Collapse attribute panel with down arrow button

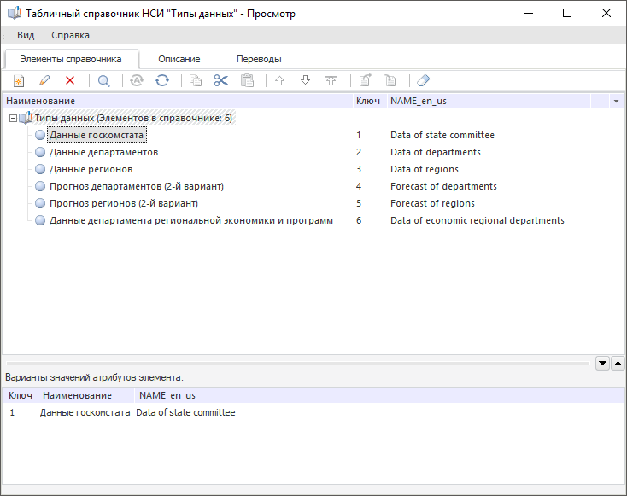point(602,364)
